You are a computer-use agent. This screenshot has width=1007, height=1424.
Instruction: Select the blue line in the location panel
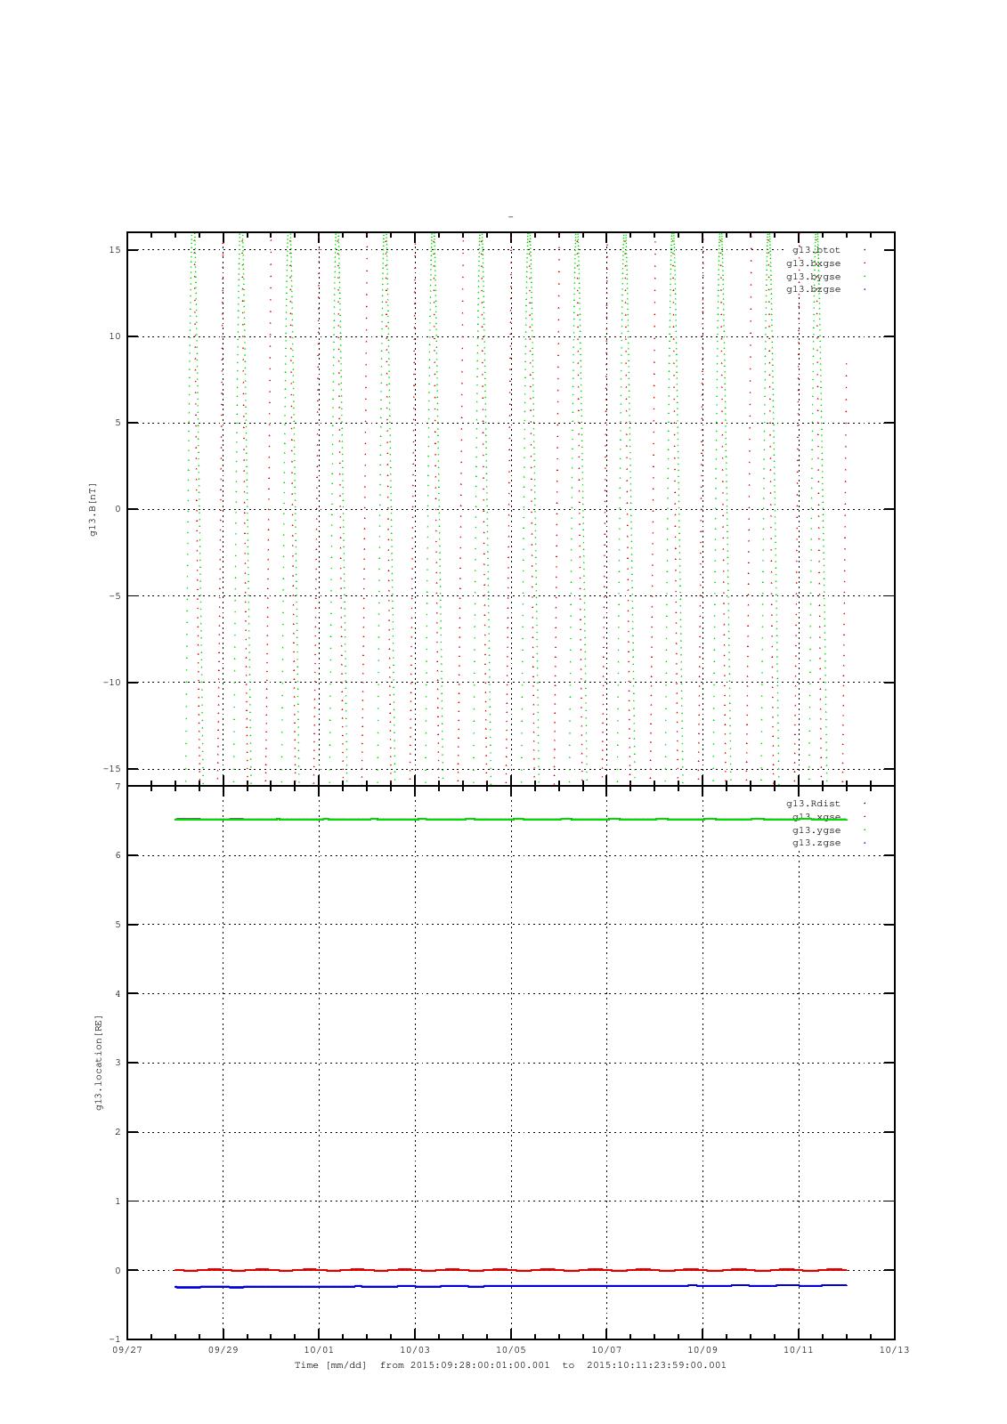(x=510, y=1286)
